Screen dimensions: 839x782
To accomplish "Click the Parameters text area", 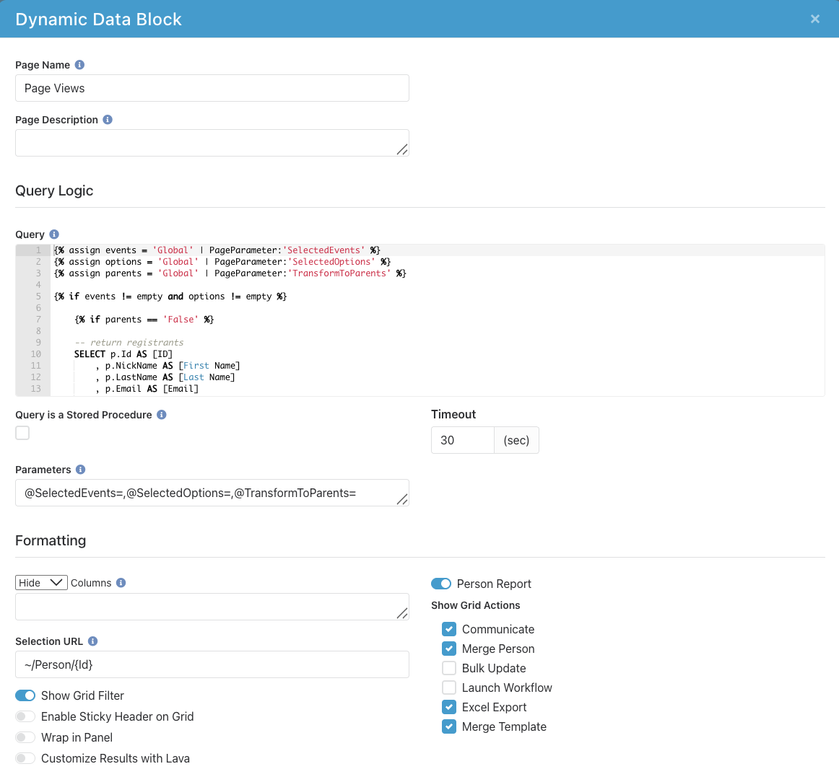I will pyautogui.click(x=212, y=493).
